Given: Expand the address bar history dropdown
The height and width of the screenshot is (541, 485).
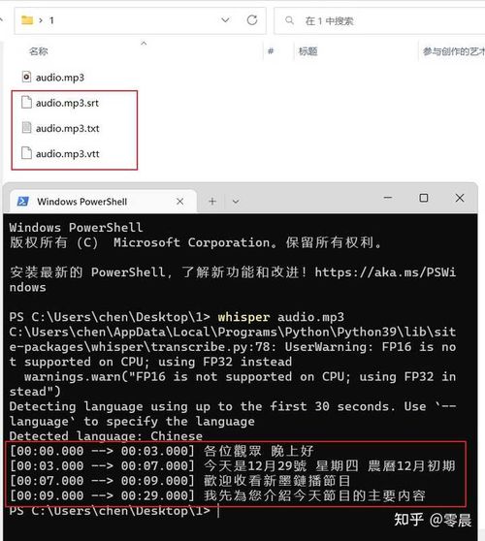Looking at the screenshot, I should coord(225,20).
